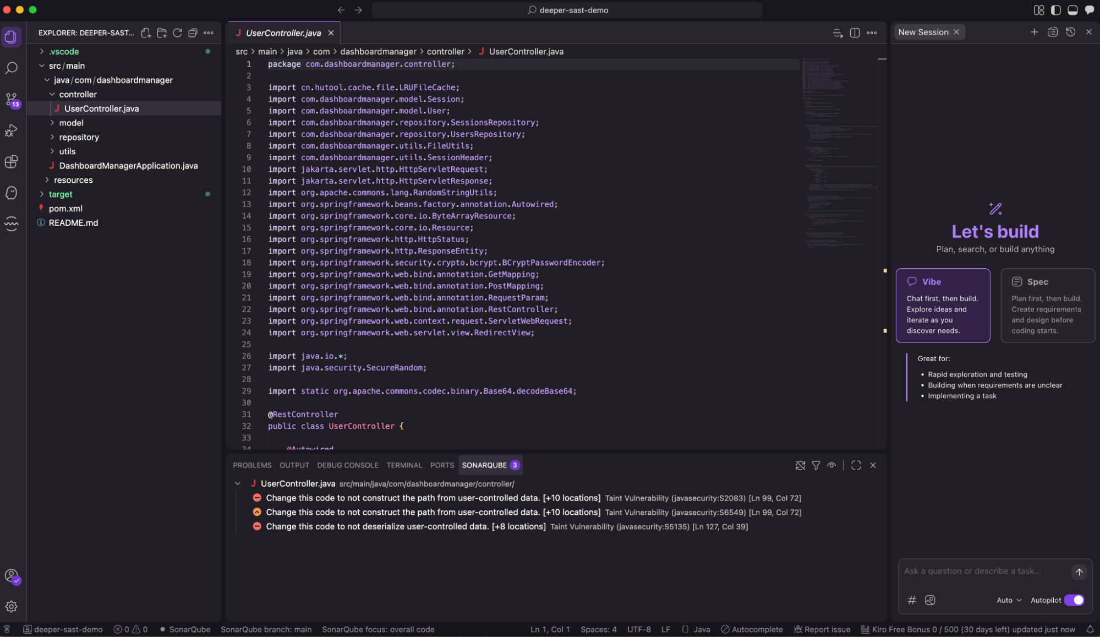Viewport: 1100px width, 637px height.
Task: Click the New File icon in Explorer
Action: click(x=146, y=33)
